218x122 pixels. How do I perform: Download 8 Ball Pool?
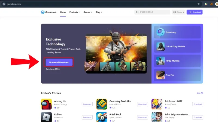click(142, 117)
